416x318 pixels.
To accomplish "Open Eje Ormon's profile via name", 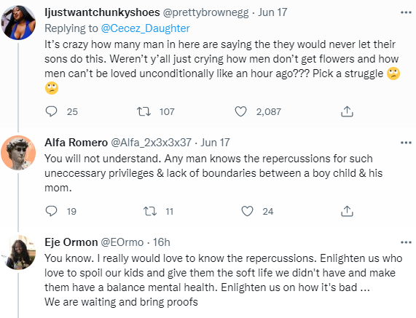I will [71, 242].
